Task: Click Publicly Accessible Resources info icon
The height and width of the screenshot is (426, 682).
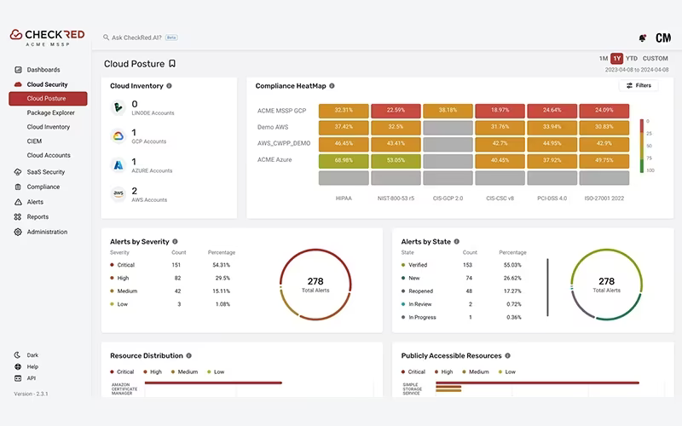Action: pos(507,355)
